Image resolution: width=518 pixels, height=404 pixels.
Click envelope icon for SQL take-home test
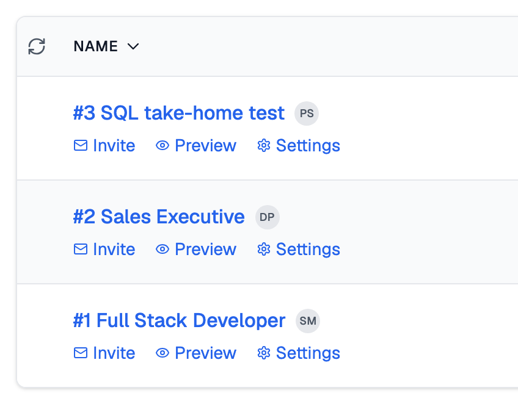pos(81,146)
